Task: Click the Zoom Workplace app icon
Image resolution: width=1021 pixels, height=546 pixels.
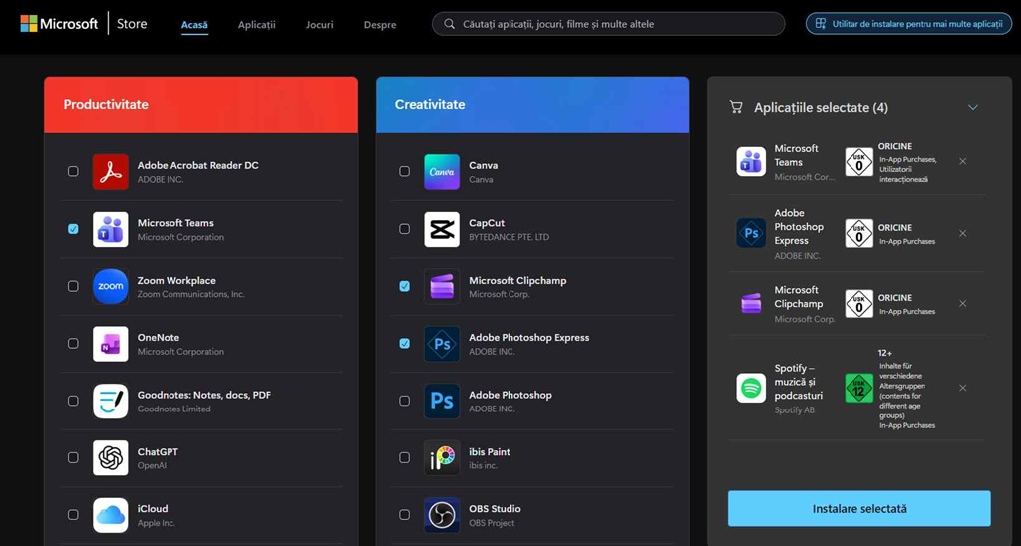Action: tap(111, 286)
